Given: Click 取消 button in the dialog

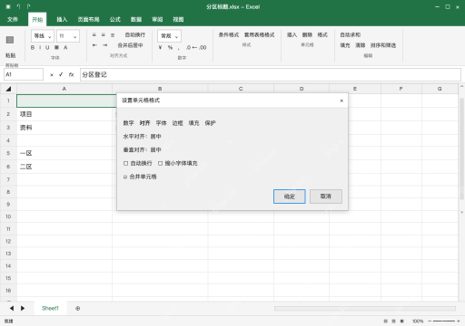Looking at the screenshot, I should pyautogui.click(x=326, y=197).
